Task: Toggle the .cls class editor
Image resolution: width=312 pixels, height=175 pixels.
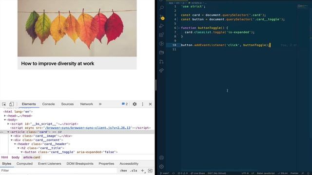Action: point(134,171)
